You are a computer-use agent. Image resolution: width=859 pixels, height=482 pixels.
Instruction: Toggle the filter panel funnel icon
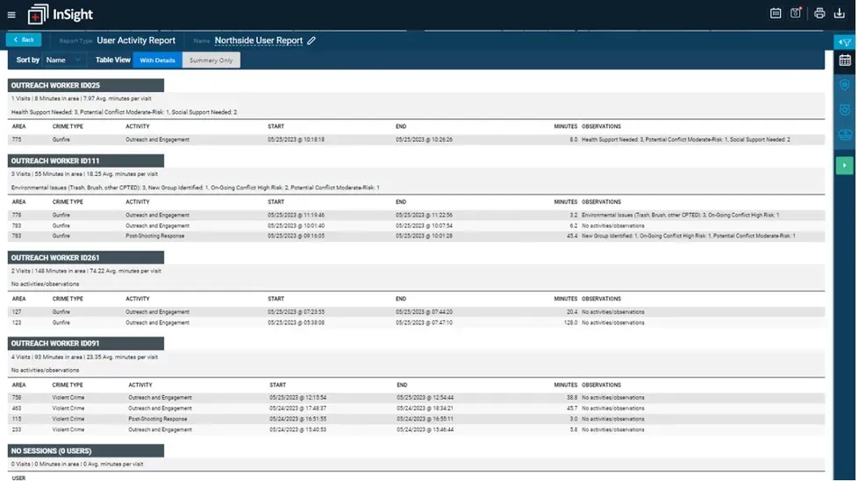coord(845,42)
